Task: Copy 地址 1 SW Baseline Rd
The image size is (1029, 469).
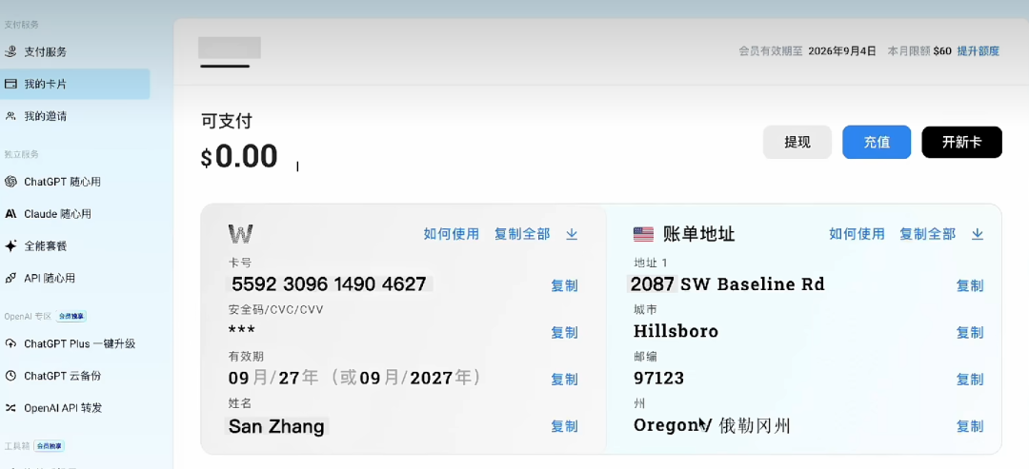Action: [x=970, y=285]
